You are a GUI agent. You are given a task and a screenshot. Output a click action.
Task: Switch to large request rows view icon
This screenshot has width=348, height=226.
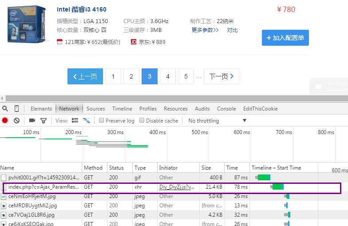tap(75, 121)
